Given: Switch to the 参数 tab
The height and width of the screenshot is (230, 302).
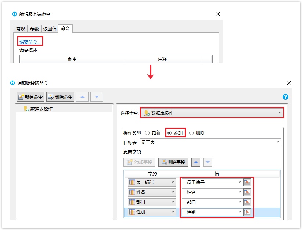Looking at the screenshot, I should pyautogui.click(x=35, y=29).
